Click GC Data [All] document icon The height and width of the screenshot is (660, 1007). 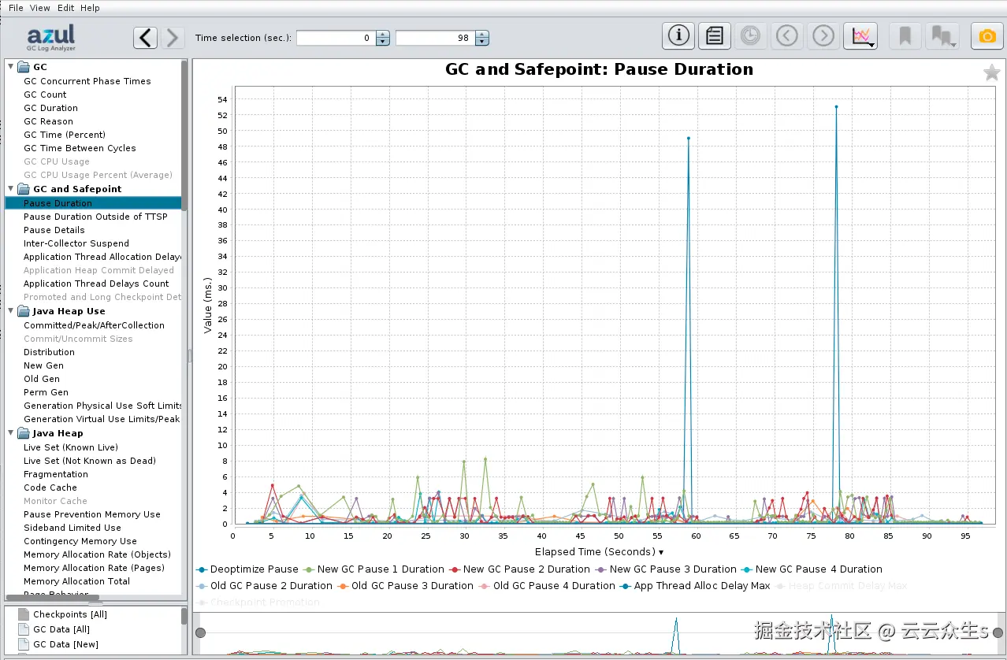tap(23, 629)
